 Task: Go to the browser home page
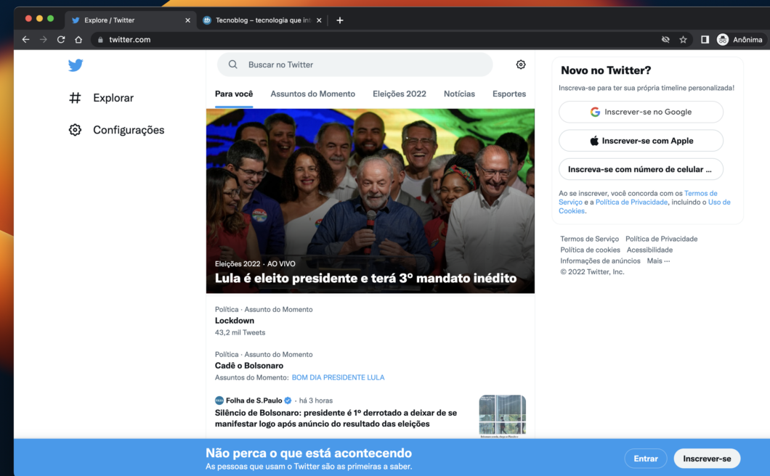click(78, 39)
